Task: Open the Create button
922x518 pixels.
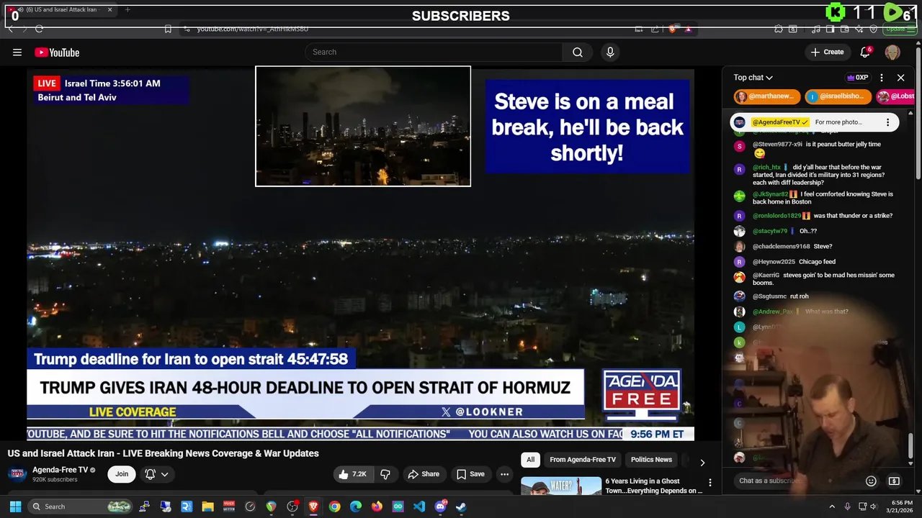Action: [x=827, y=52]
